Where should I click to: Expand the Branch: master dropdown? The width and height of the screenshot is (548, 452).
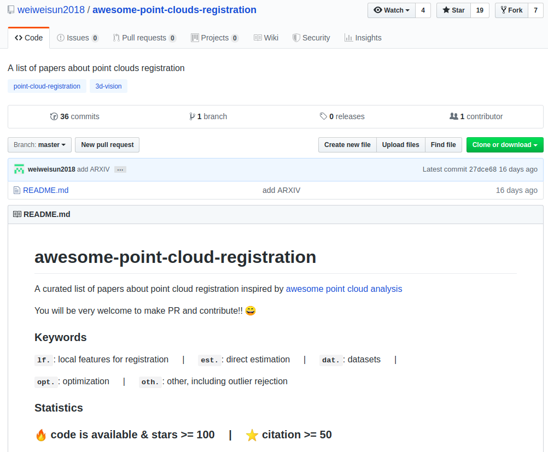(39, 145)
